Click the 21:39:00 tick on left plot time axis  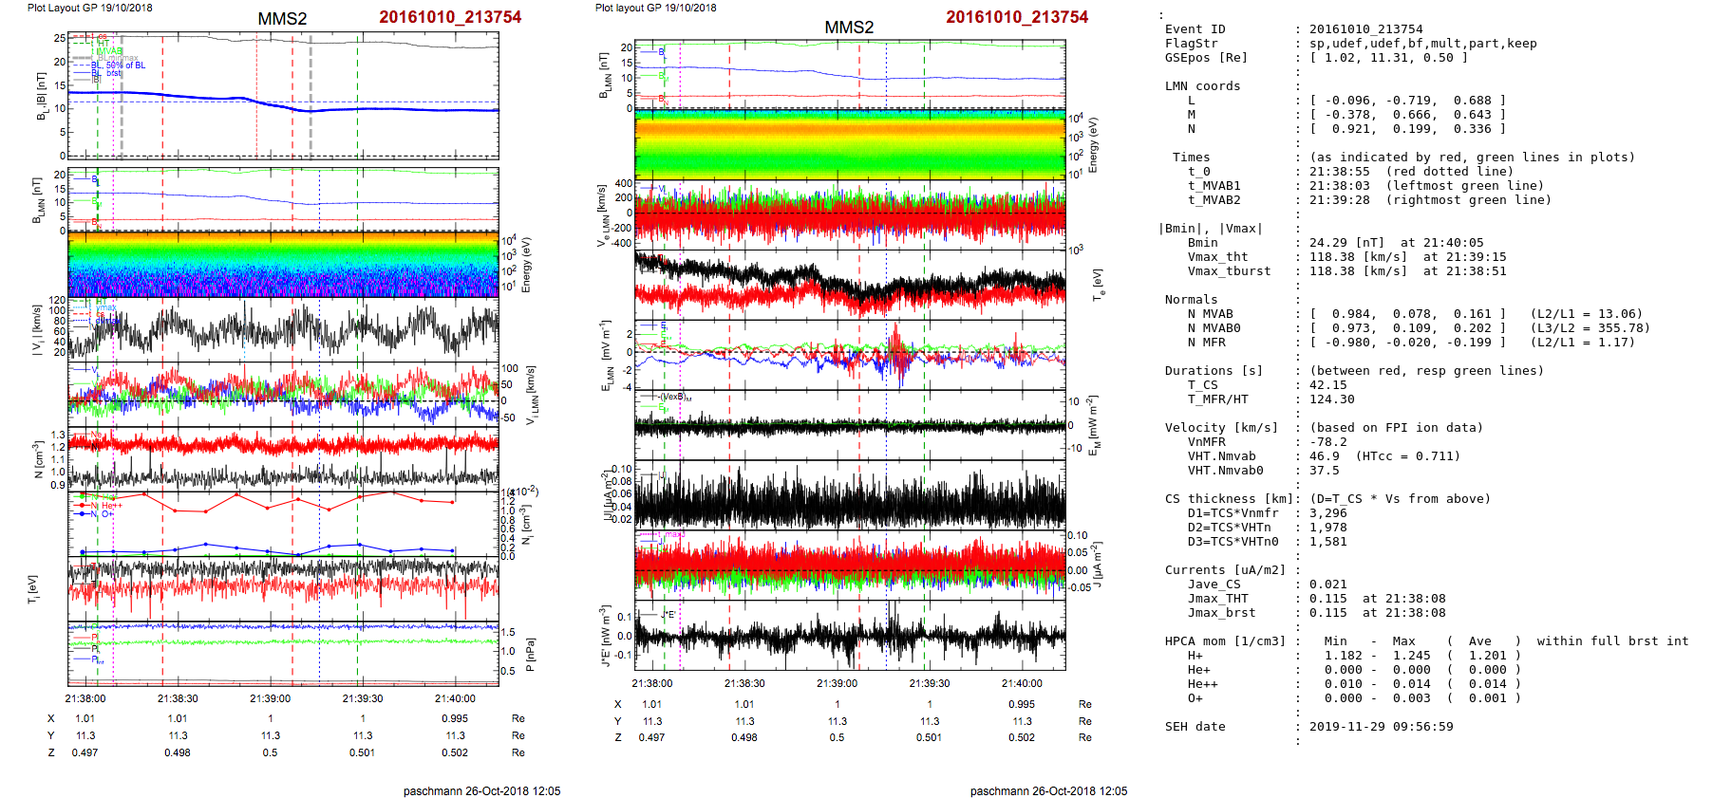[x=271, y=698]
